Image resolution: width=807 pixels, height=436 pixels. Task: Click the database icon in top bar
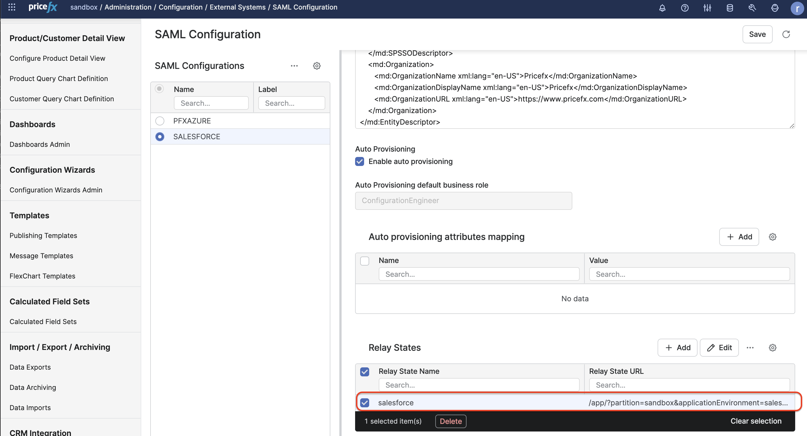(730, 8)
